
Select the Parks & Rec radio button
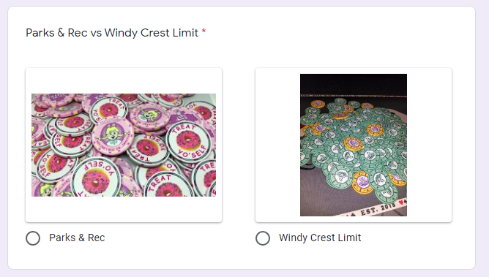click(33, 238)
